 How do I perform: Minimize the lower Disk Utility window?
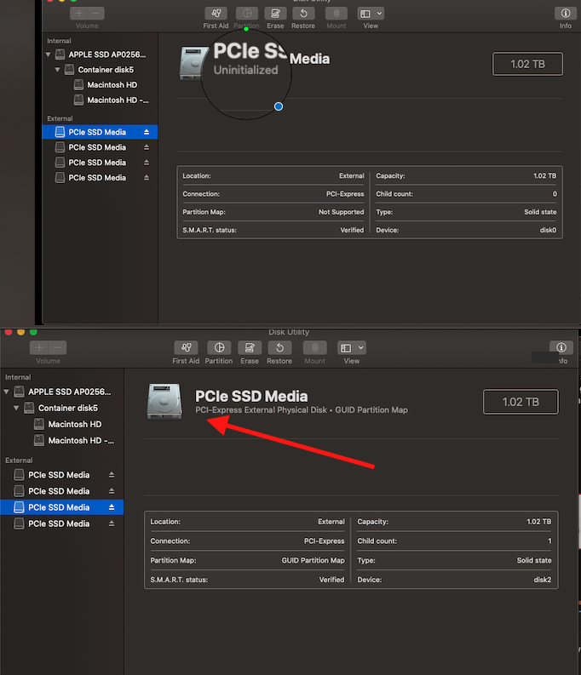(20, 332)
